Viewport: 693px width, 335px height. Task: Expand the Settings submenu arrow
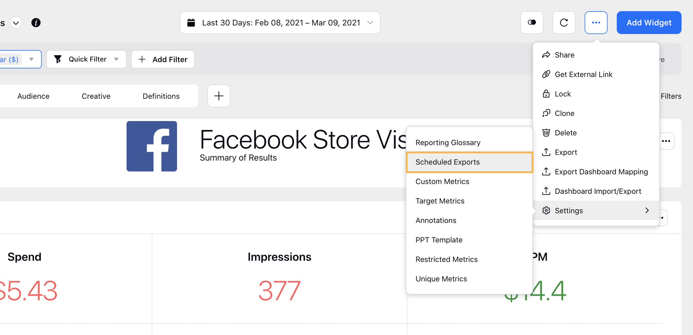(x=647, y=211)
